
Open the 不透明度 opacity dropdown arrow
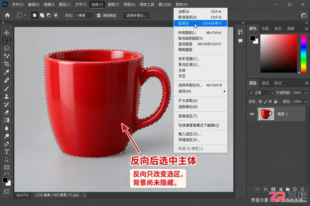[305, 93]
